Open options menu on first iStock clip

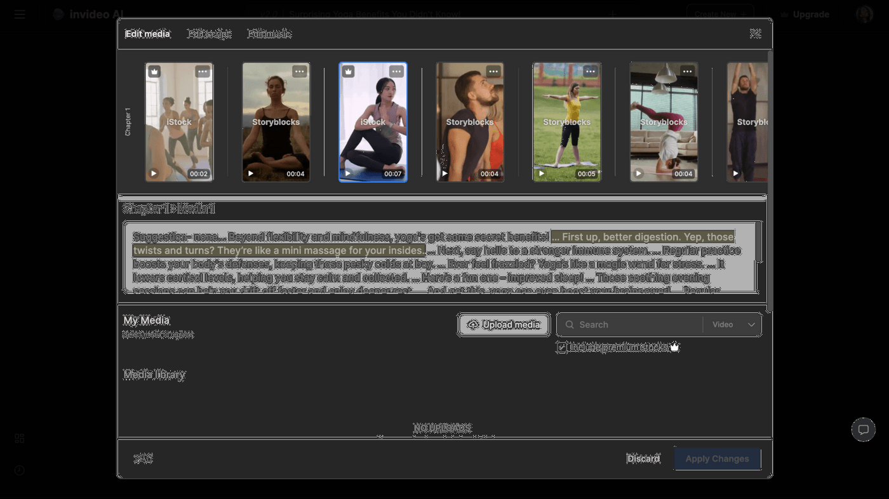[203, 72]
